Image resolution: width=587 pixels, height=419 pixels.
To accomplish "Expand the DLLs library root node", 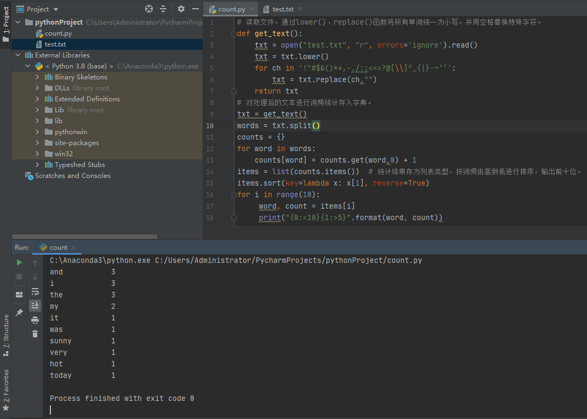I will 37,88.
